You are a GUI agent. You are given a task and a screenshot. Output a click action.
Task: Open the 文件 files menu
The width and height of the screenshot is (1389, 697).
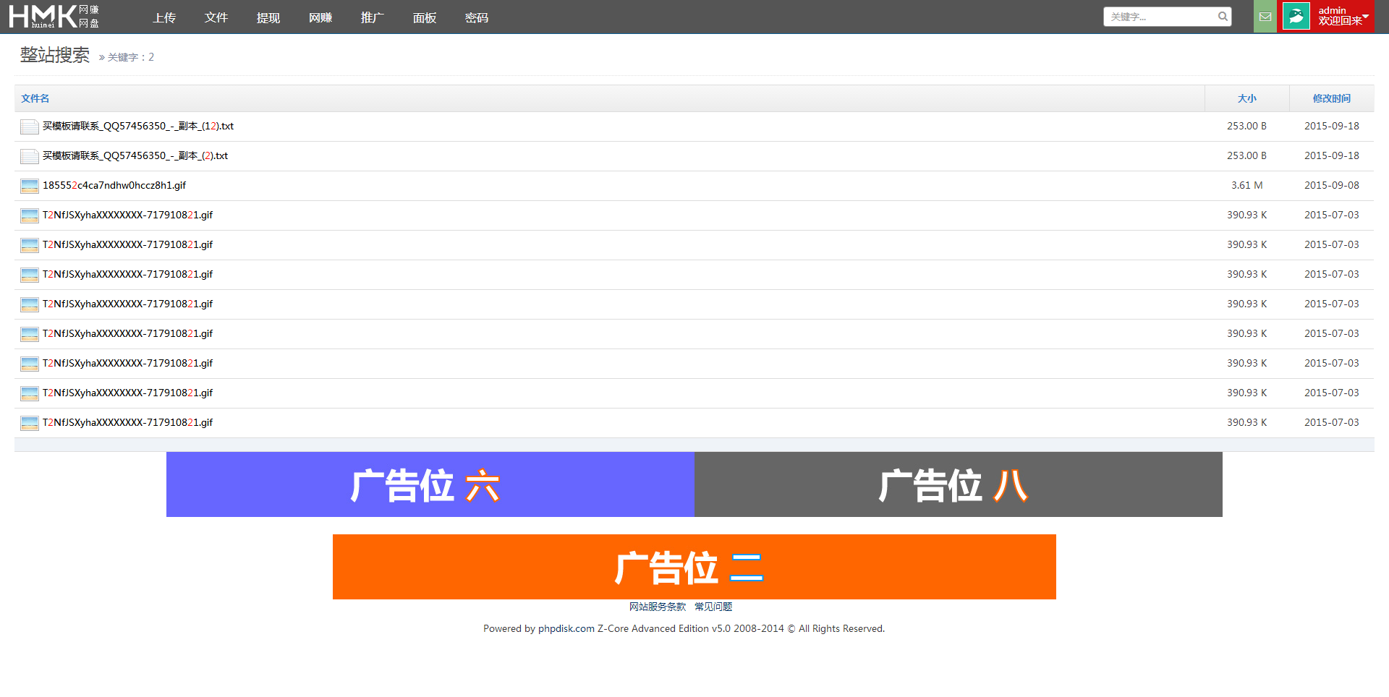pos(216,17)
